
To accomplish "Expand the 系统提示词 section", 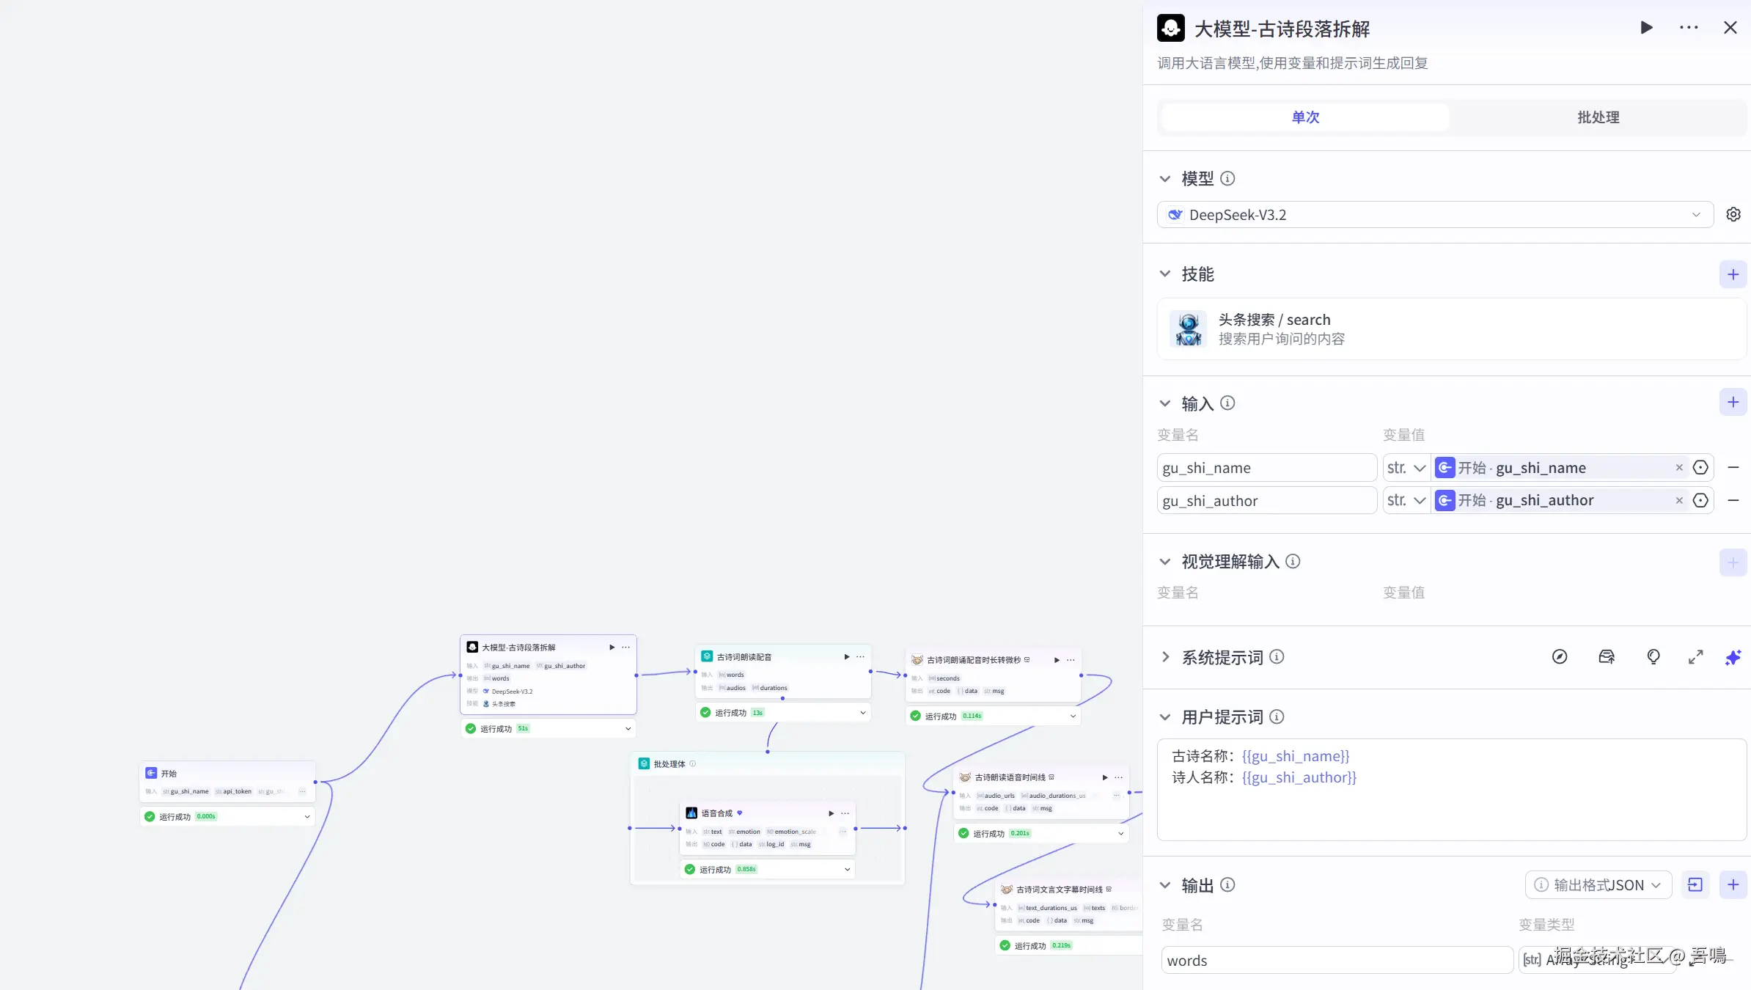I will coord(1165,657).
